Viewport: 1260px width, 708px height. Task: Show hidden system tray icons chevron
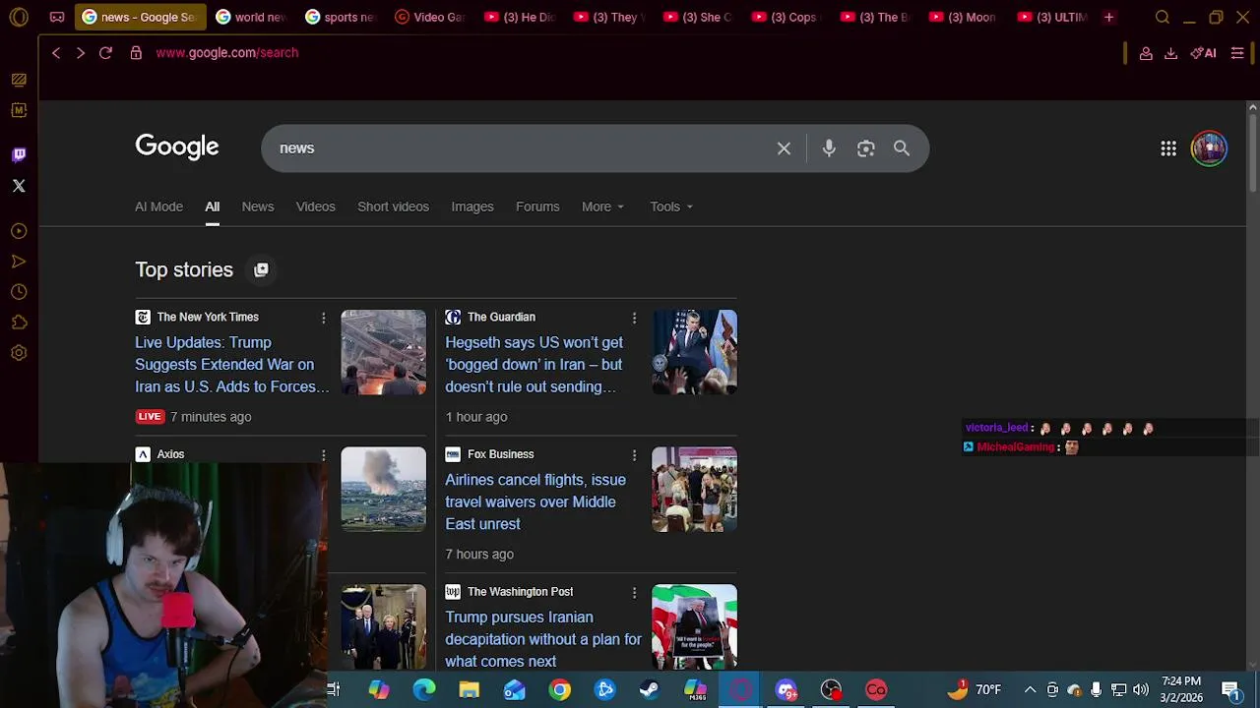coord(1030,689)
